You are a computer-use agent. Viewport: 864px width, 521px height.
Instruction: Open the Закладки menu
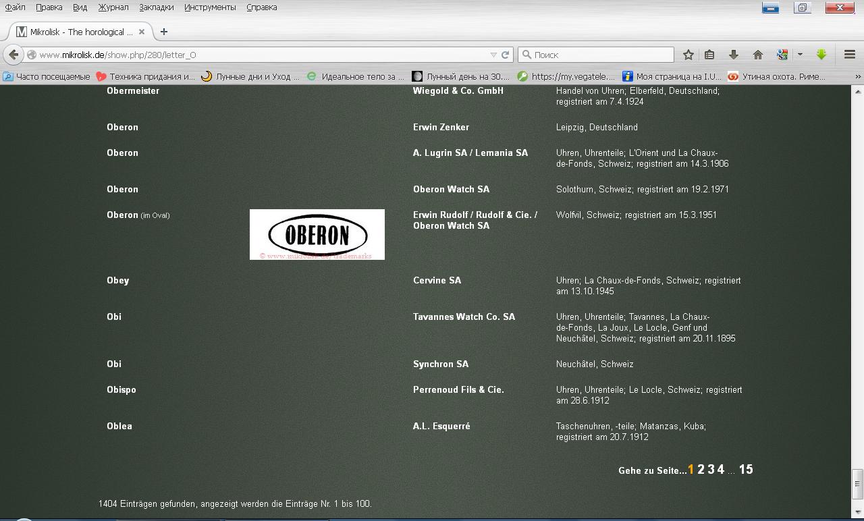[x=156, y=7]
